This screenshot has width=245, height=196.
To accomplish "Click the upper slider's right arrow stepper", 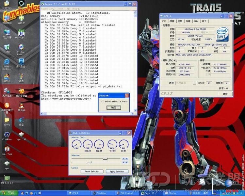I will [x=127, y=159].
